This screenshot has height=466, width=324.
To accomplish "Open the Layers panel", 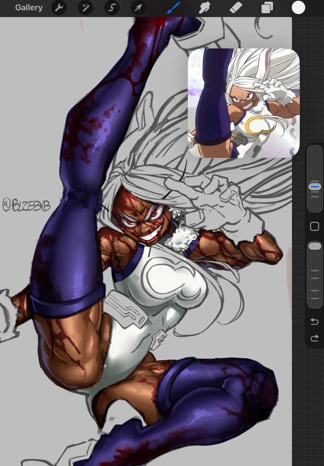I will coord(267,7).
